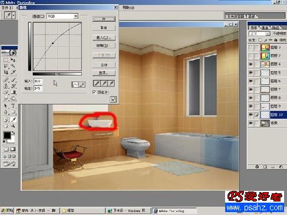287x215 pixels.
Task: Hide the background layer via eye icon
Action: coord(251,123)
